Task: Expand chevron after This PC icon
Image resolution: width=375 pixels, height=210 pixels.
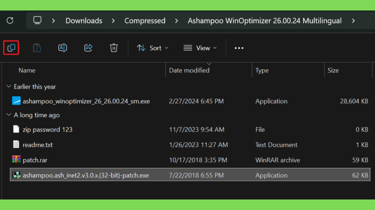Action: point(53,21)
